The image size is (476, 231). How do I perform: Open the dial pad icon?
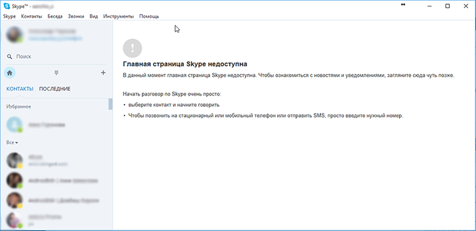click(57, 73)
